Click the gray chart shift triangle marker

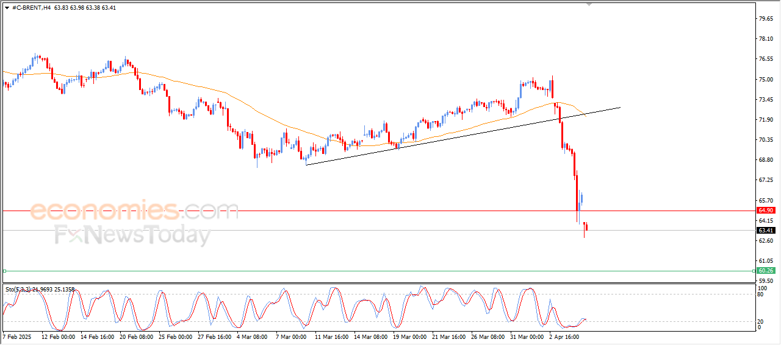[589, 4]
